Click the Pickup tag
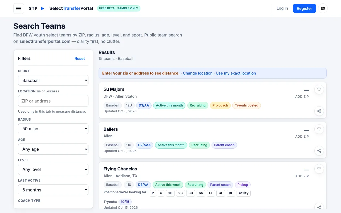This screenshot has height=213, width=341. [243, 185]
